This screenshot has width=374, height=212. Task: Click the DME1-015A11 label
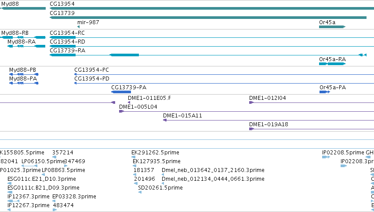[182, 116]
